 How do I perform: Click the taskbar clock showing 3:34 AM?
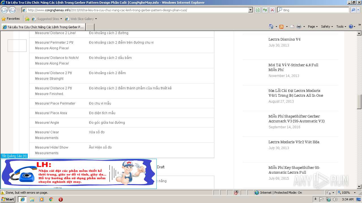point(348,199)
